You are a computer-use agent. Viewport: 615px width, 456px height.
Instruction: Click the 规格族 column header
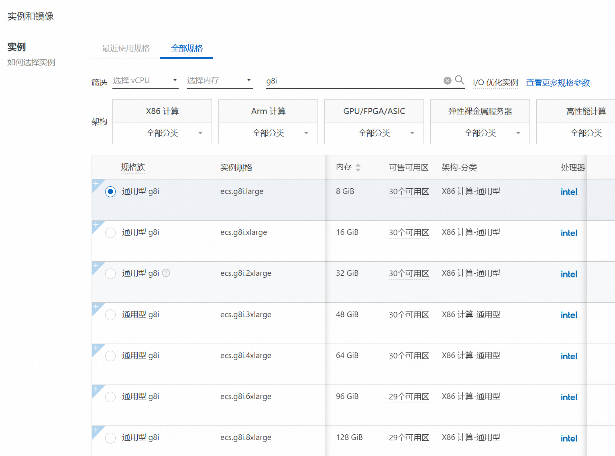133,167
